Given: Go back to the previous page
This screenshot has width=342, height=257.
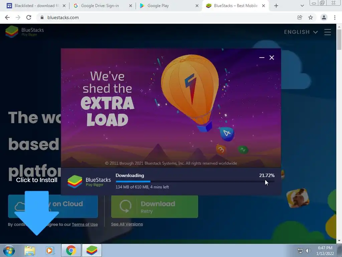Looking at the screenshot, I should (x=7, y=17).
